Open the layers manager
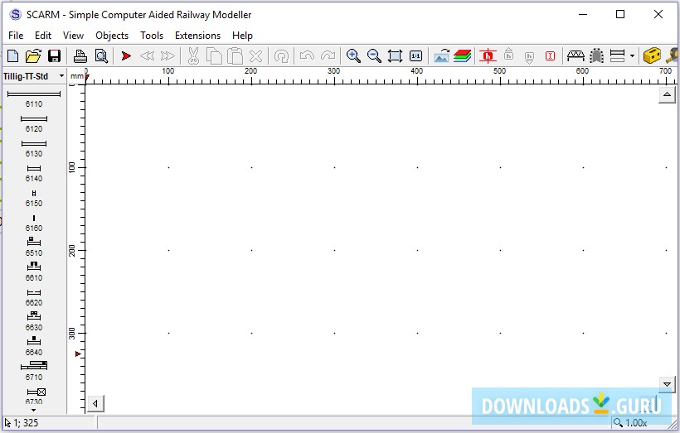Screen dimensions: 680x433 (x=462, y=55)
